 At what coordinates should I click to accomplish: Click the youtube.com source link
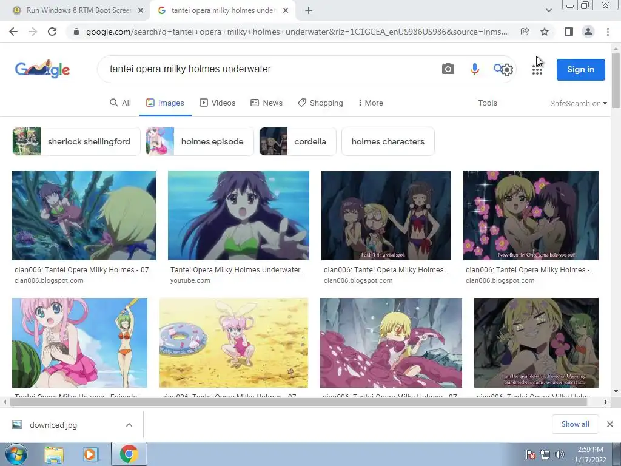point(190,280)
